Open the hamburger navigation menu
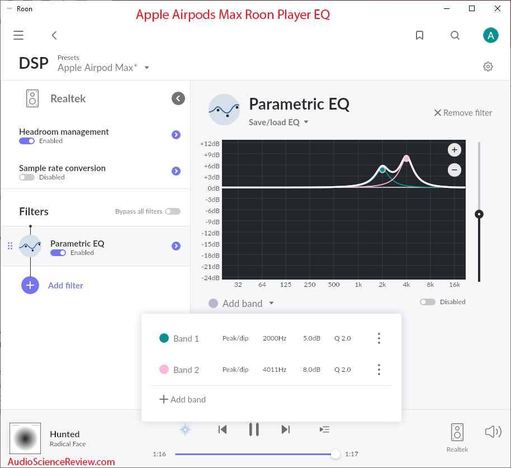The height and width of the screenshot is (468, 511). tap(18, 35)
